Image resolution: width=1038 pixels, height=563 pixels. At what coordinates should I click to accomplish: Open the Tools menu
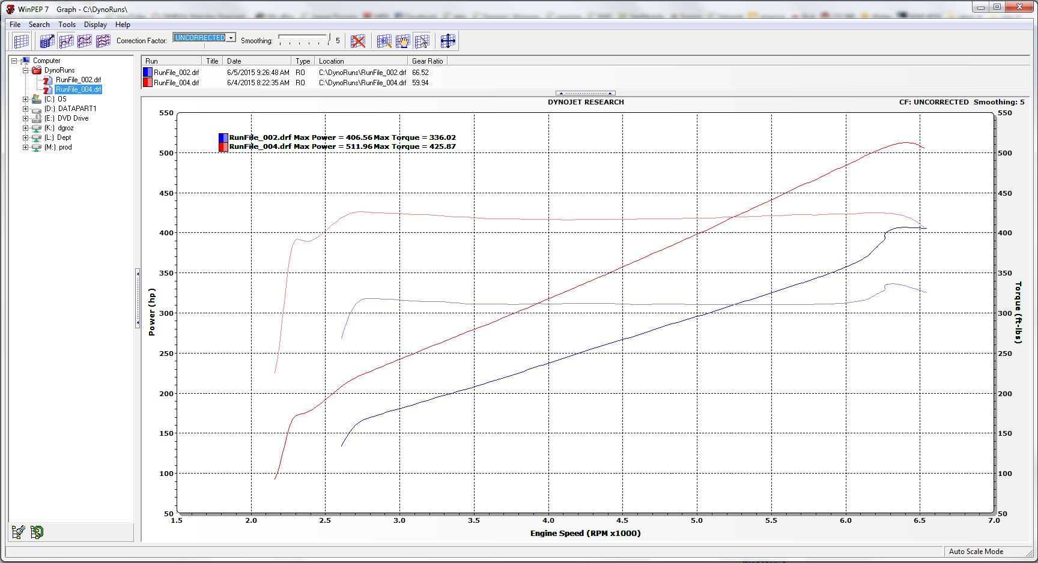click(67, 25)
